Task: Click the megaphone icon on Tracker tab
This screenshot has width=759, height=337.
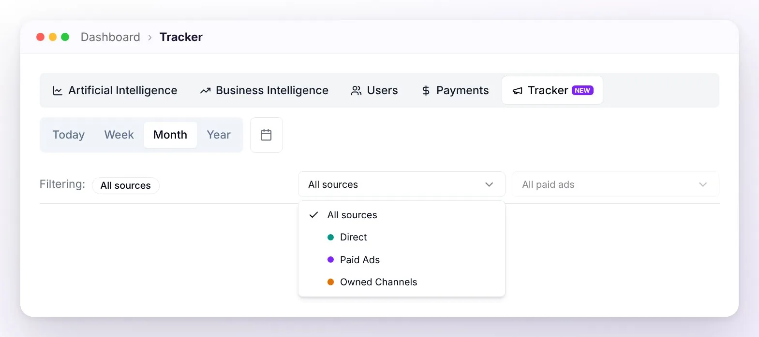Action: coord(518,91)
